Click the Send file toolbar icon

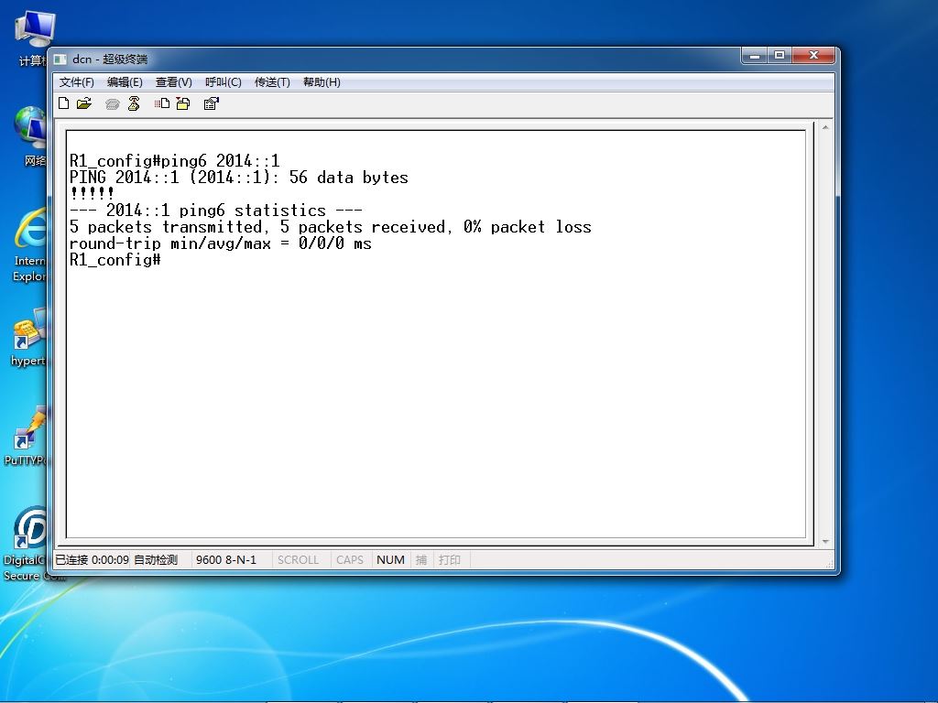coord(161,103)
